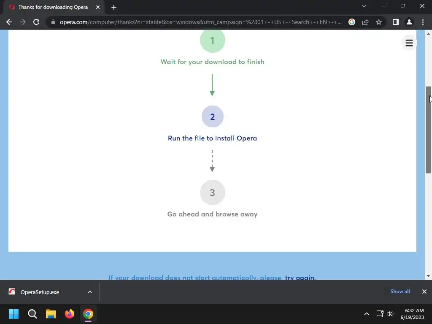Image resolution: width=432 pixels, height=324 pixels.
Task: Click the scrollbar up arrow
Action: coord(428,34)
